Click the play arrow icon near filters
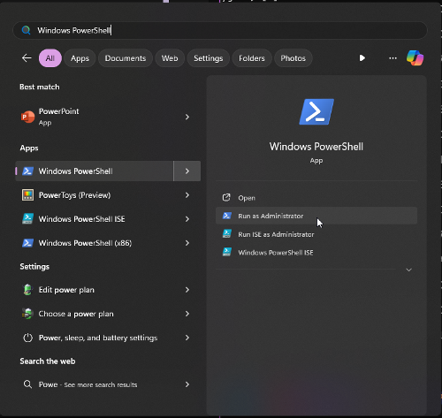 362,58
